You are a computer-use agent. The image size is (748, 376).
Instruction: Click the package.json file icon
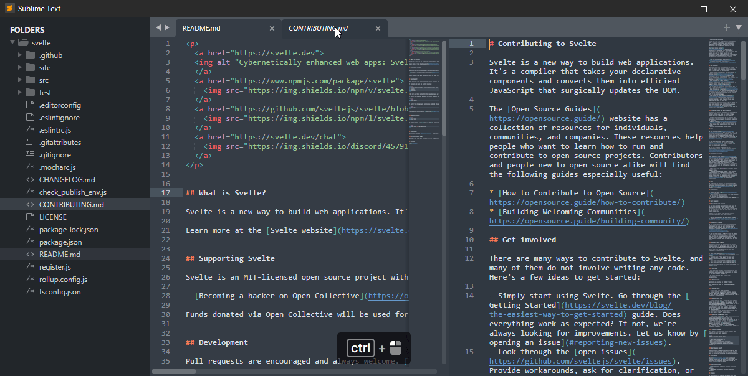30,242
